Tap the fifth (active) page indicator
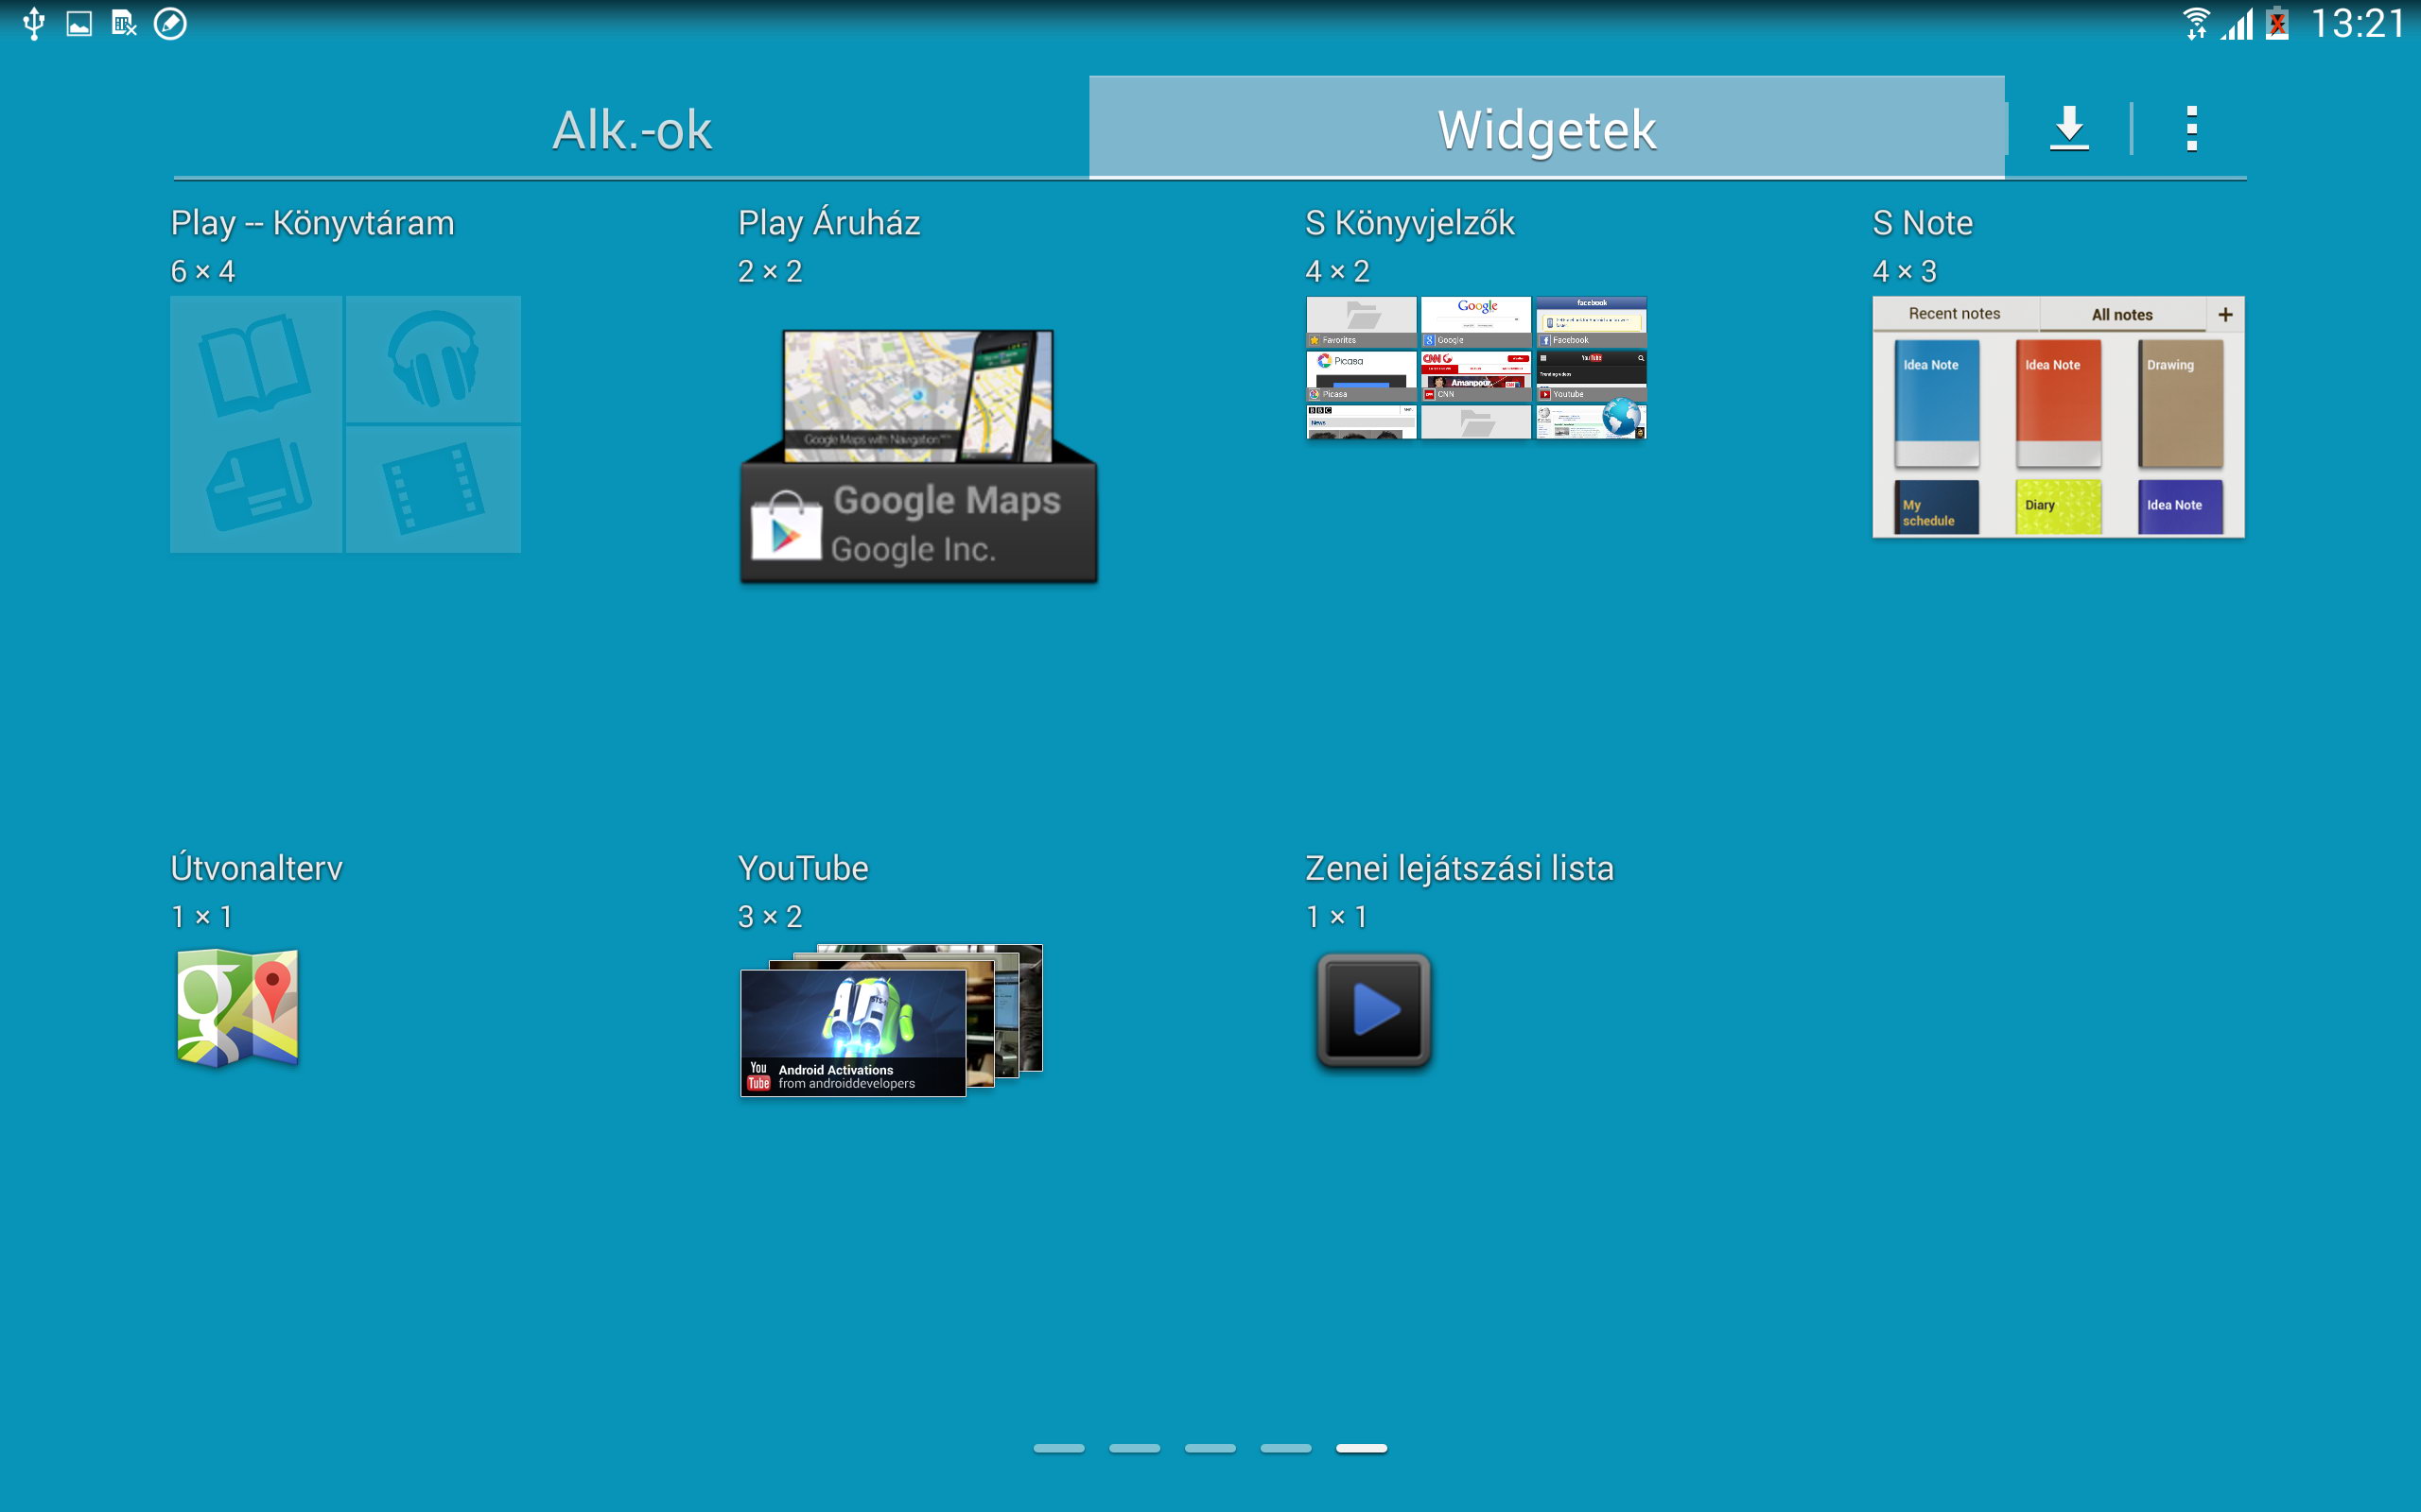Viewport: 2421px width, 1512px height. click(x=1362, y=1448)
